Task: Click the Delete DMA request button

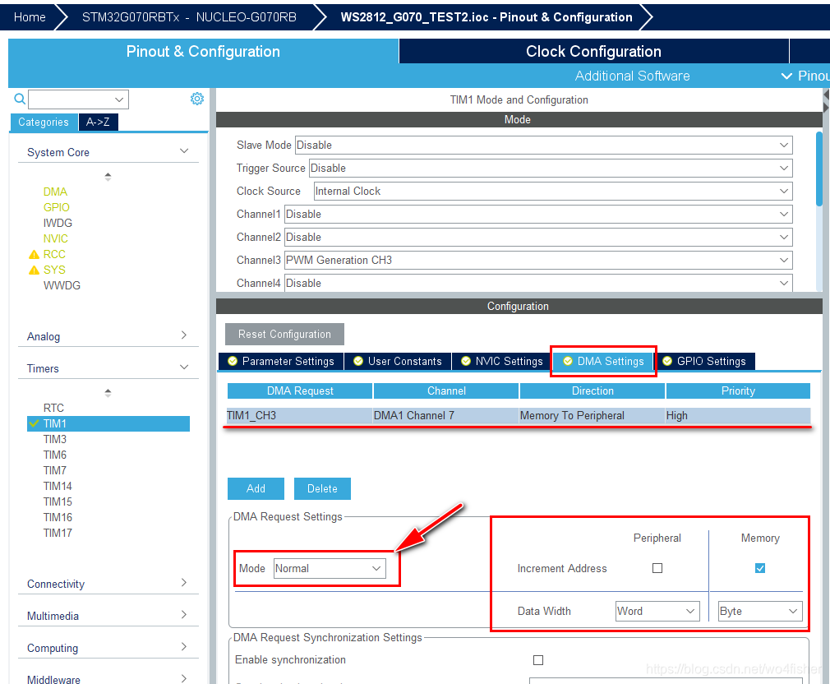Action: pyautogui.click(x=322, y=488)
